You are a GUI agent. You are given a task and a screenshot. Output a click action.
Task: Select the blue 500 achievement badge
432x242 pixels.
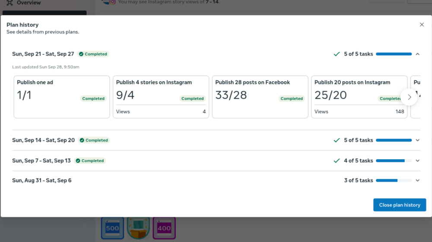pos(112,228)
